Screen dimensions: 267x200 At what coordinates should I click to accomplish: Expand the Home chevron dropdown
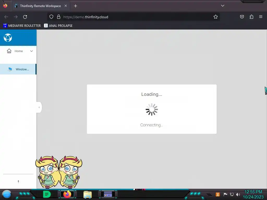pyautogui.click(x=32, y=51)
